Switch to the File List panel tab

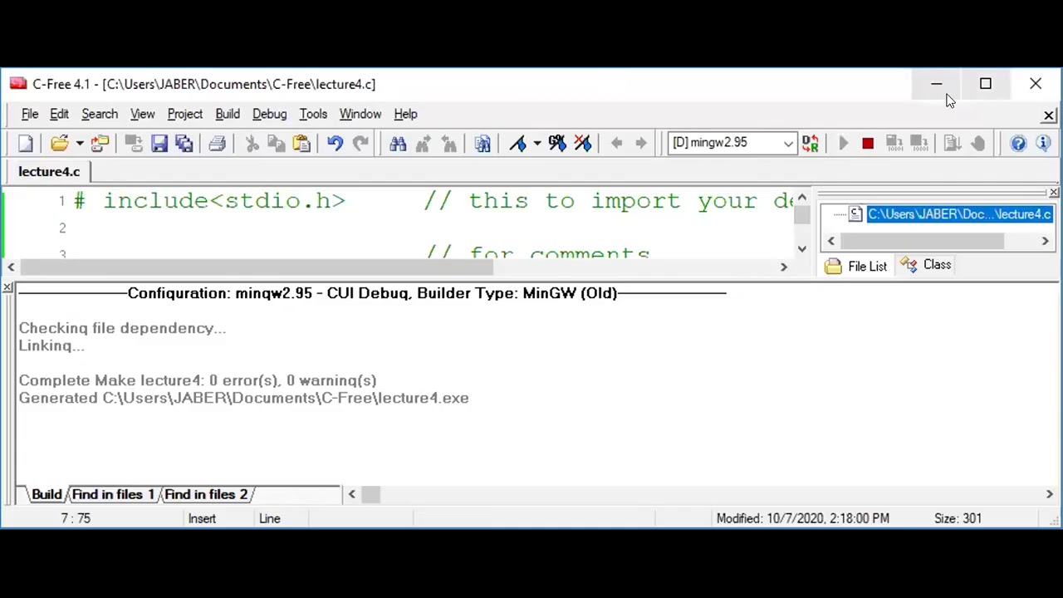(x=857, y=266)
